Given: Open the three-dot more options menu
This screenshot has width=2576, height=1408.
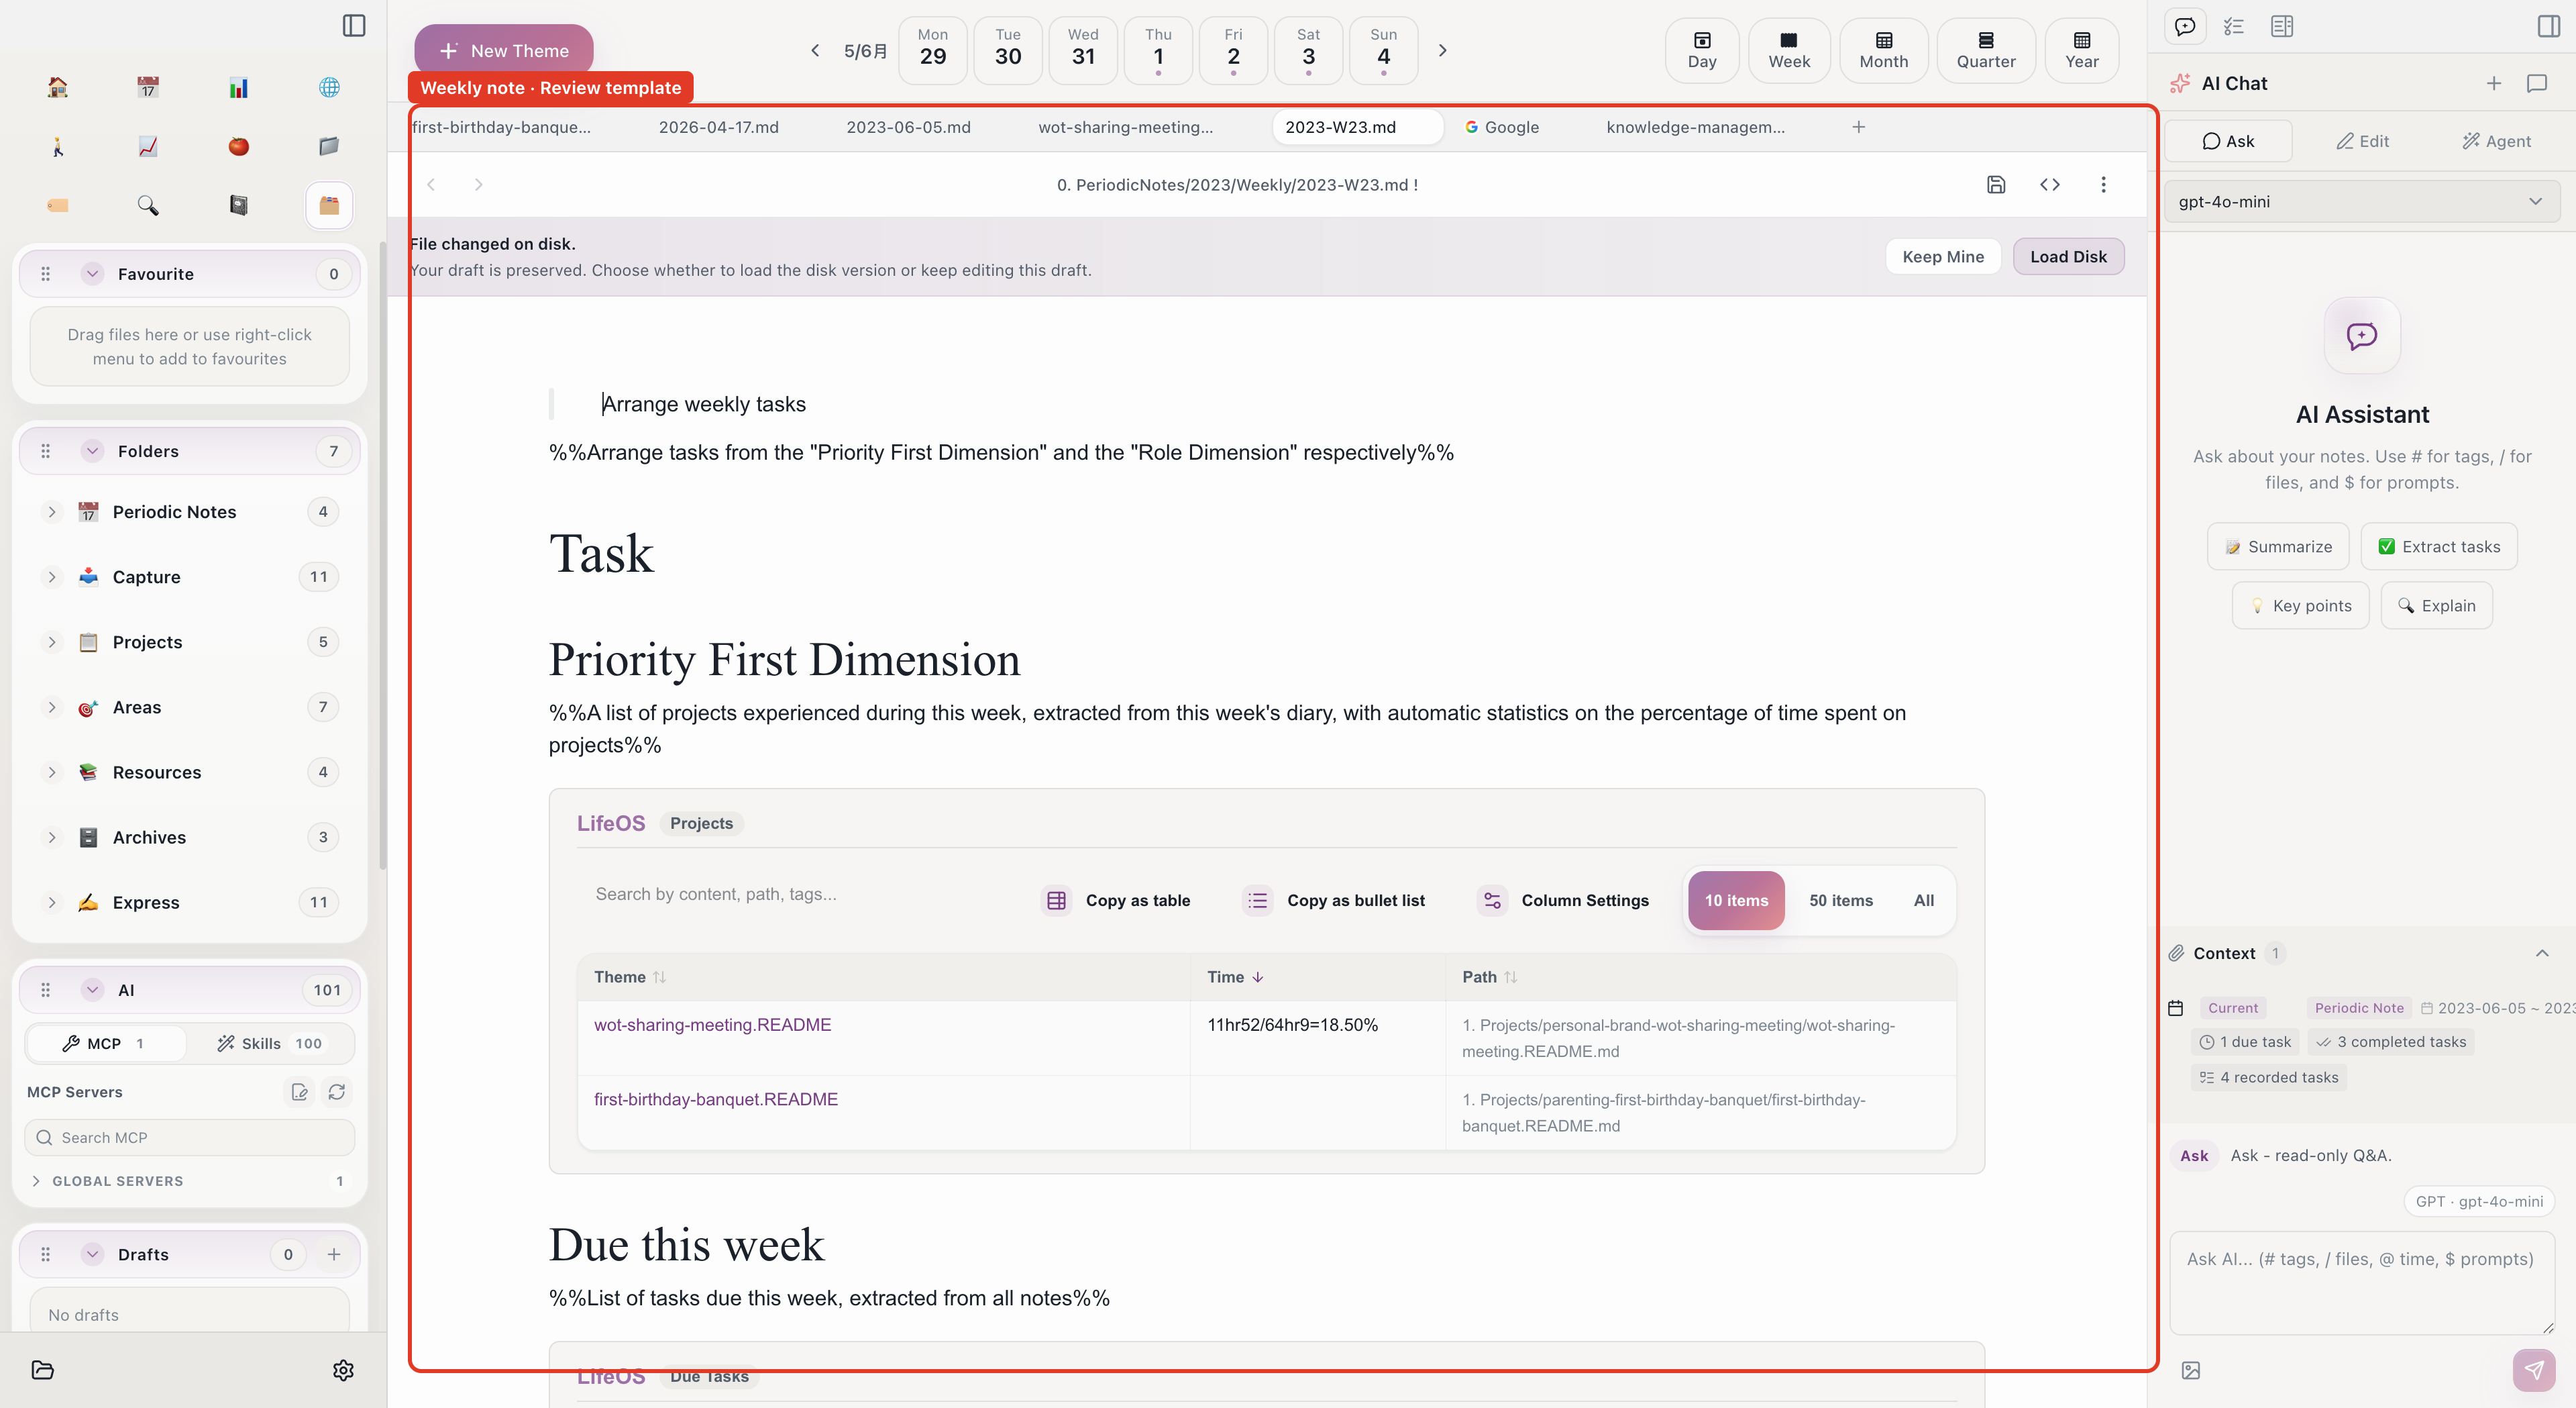Looking at the screenshot, I should tap(2103, 184).
